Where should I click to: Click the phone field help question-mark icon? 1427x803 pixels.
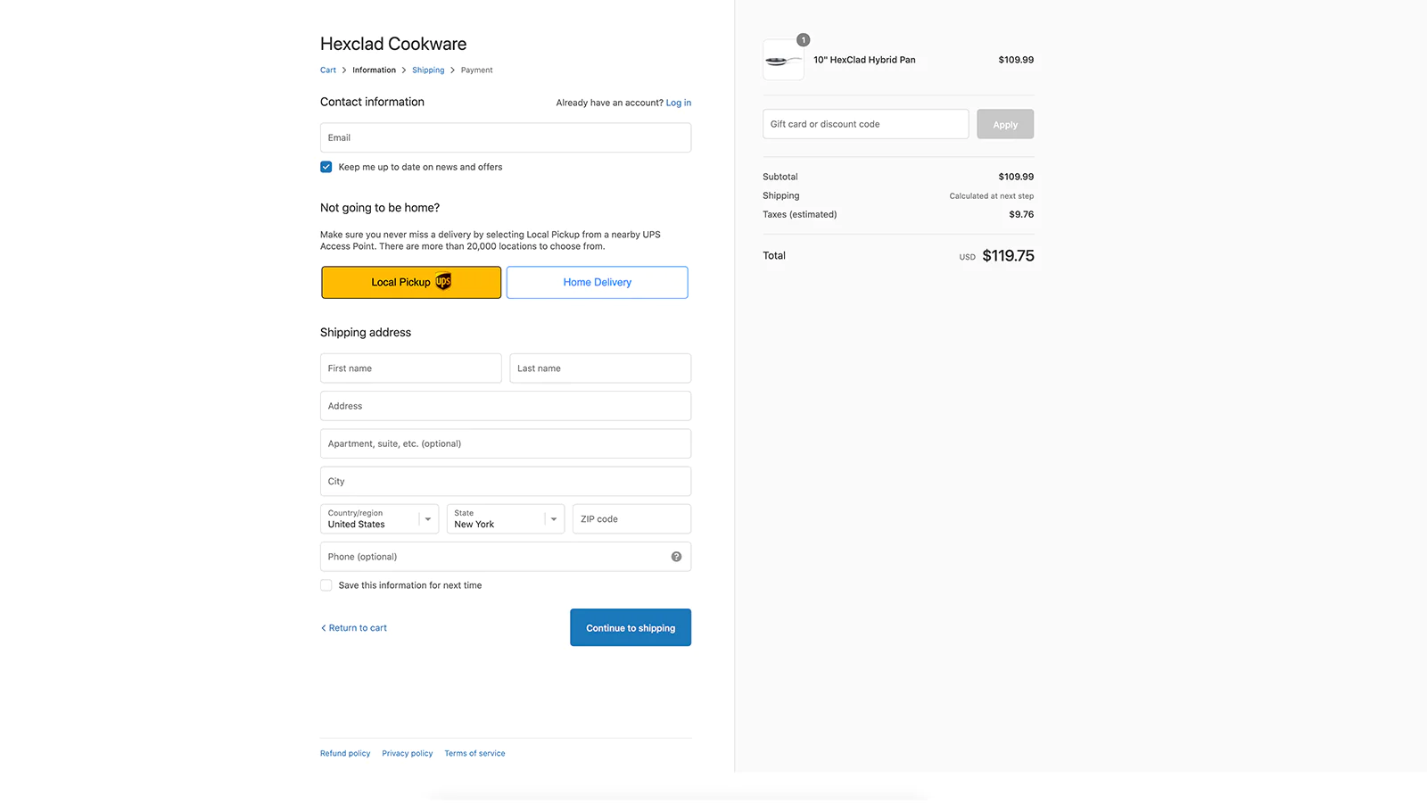(676, 557)
